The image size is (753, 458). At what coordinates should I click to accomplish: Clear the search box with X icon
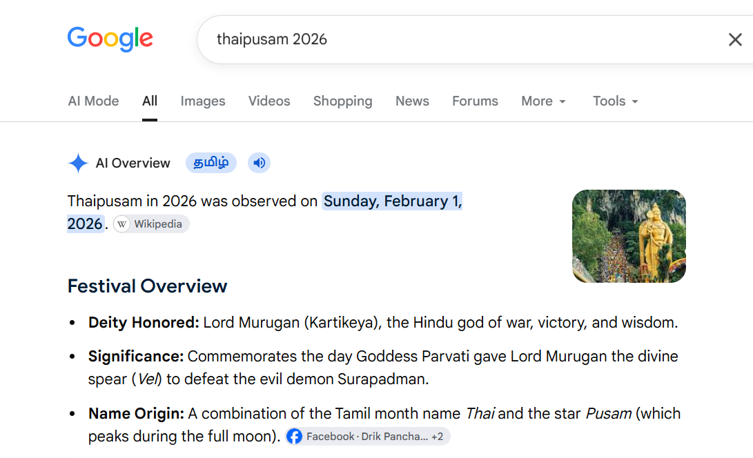(735, 39)
